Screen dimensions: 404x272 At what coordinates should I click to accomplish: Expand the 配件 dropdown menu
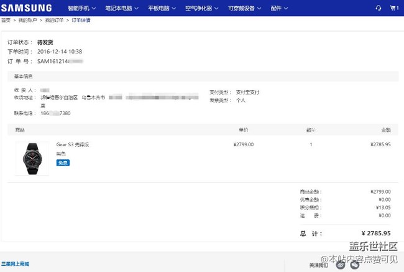280,9
